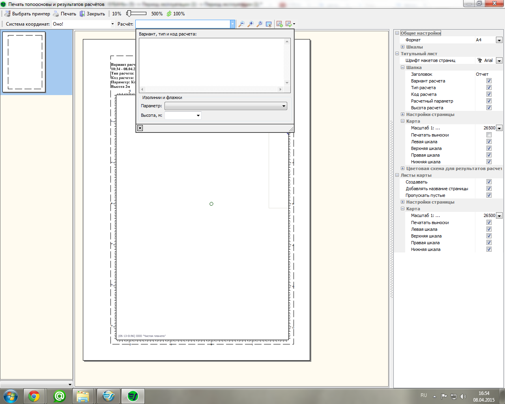Click the zoom to page magnifier icon
505x404 pixels.
point(259,24)
